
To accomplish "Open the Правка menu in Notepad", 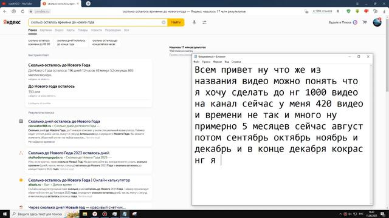I will point(206,62).
